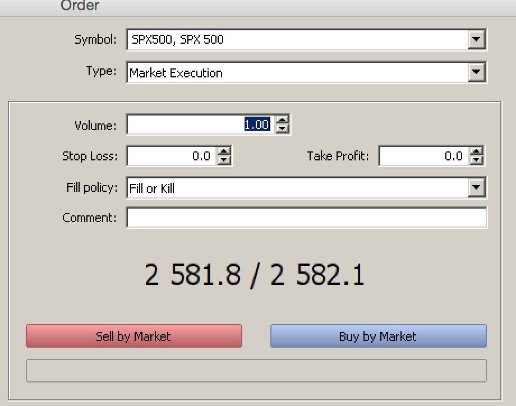Decrease Volume with the down arrow
The image size is (516, 406).
282,128
